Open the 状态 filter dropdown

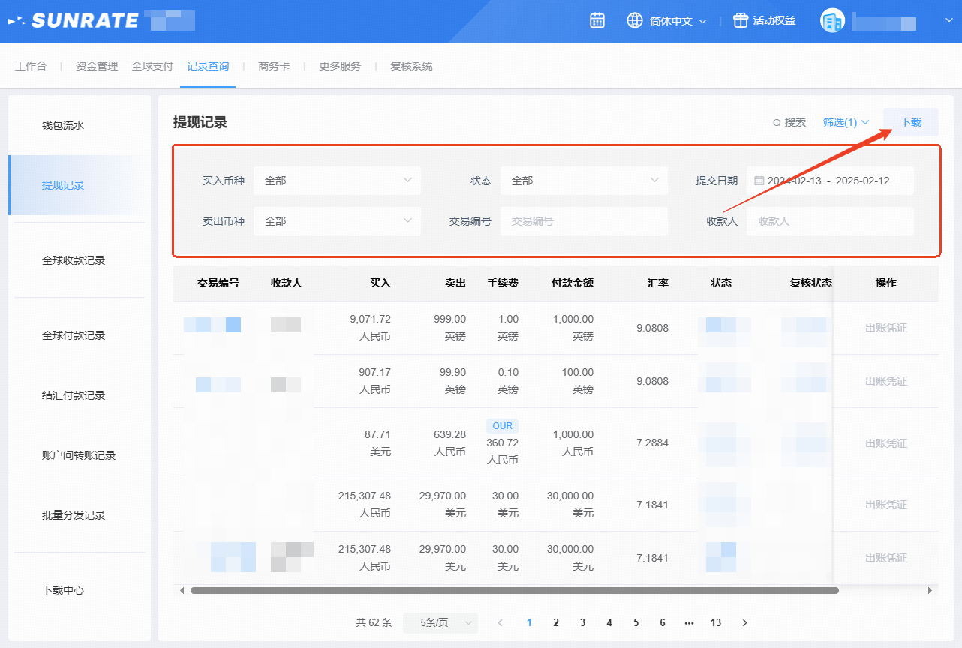pyautogui.click(x=583, y=181)
